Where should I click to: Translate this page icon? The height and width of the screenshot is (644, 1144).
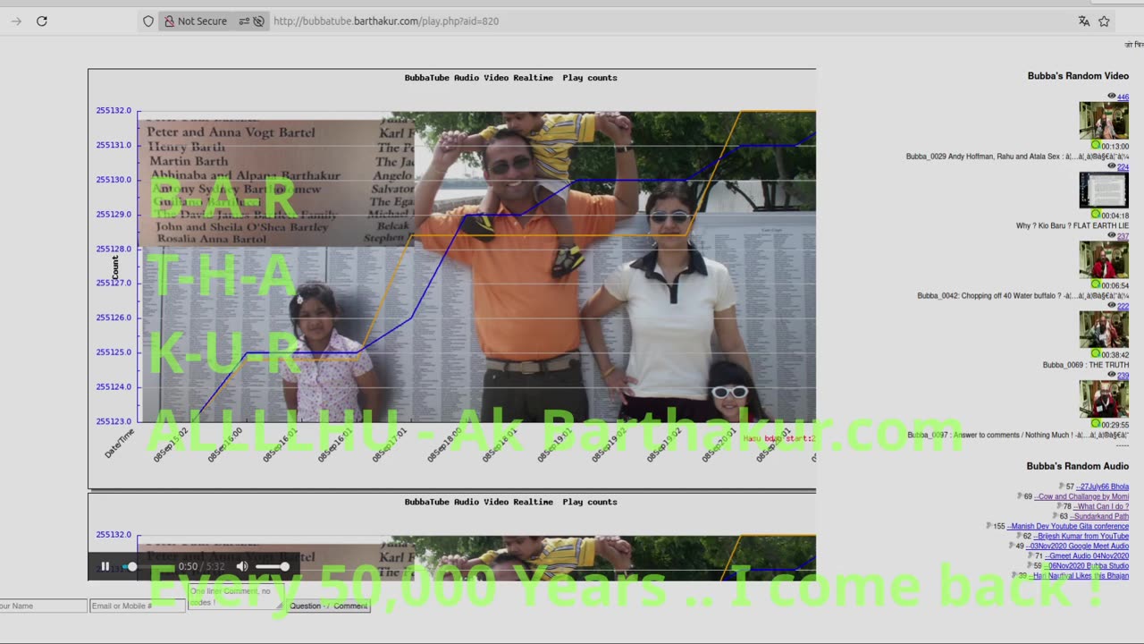(1084, 21)
